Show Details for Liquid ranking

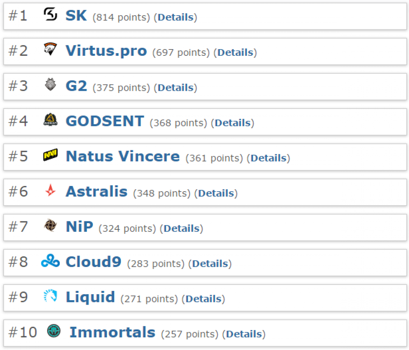pyautogui.click(x=203, y=299)
